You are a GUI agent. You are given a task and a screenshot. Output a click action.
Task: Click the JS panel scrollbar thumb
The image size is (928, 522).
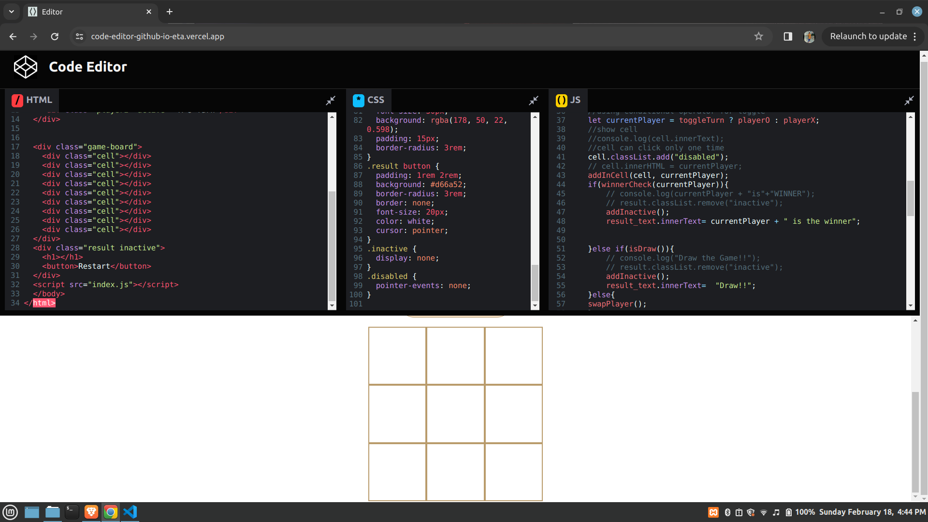[911, 198]
